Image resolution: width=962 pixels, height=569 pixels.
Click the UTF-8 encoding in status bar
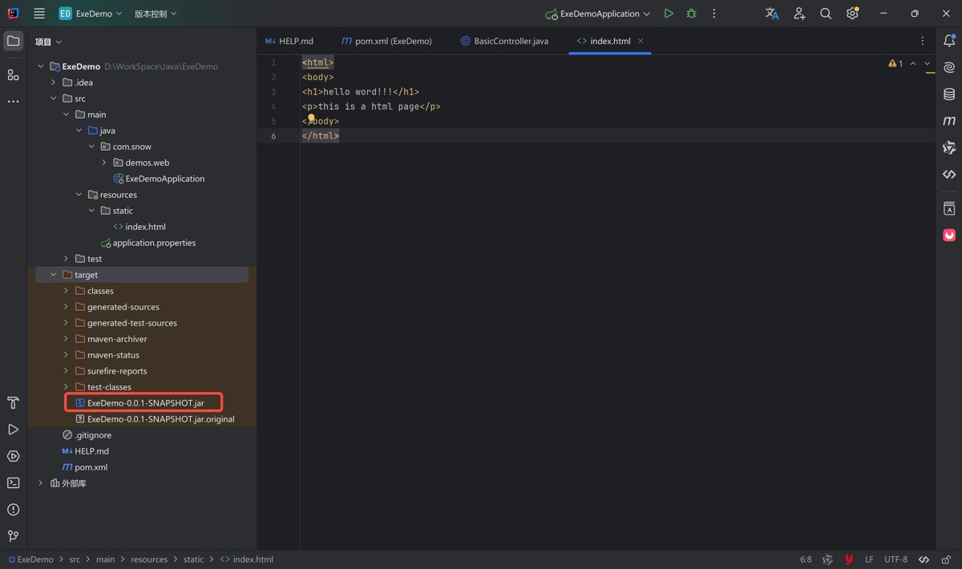pos(895,559)
